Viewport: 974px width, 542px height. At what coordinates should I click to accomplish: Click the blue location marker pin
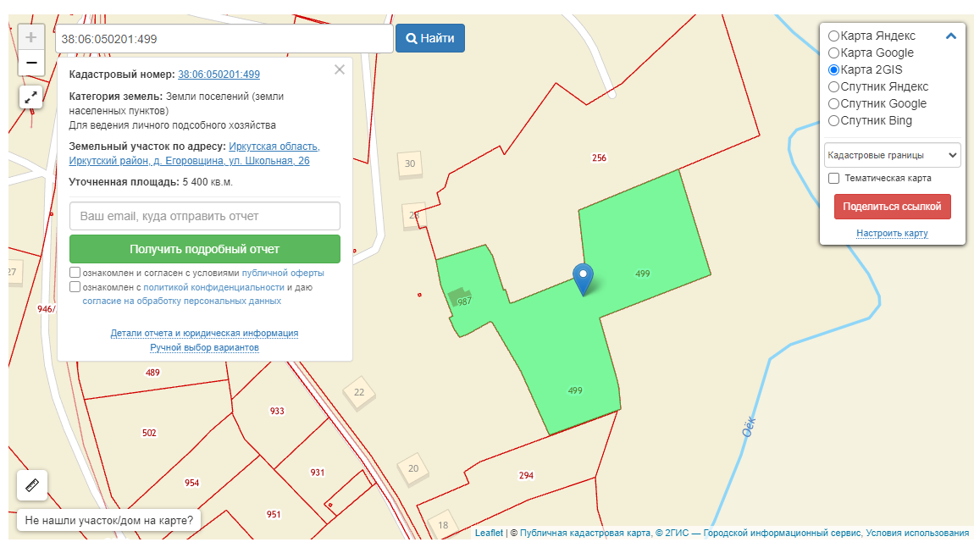click(583, 279)
